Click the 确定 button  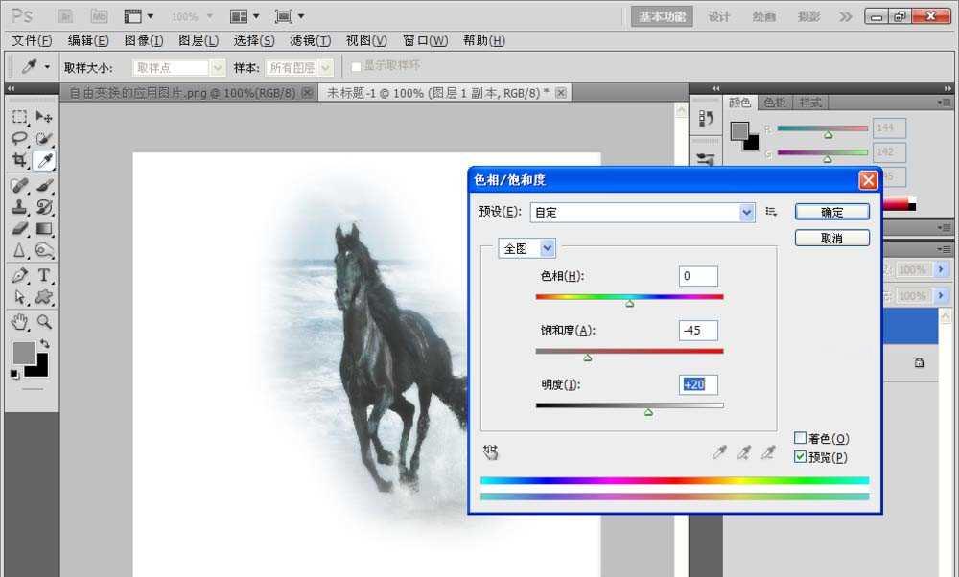tap(830, 211)
